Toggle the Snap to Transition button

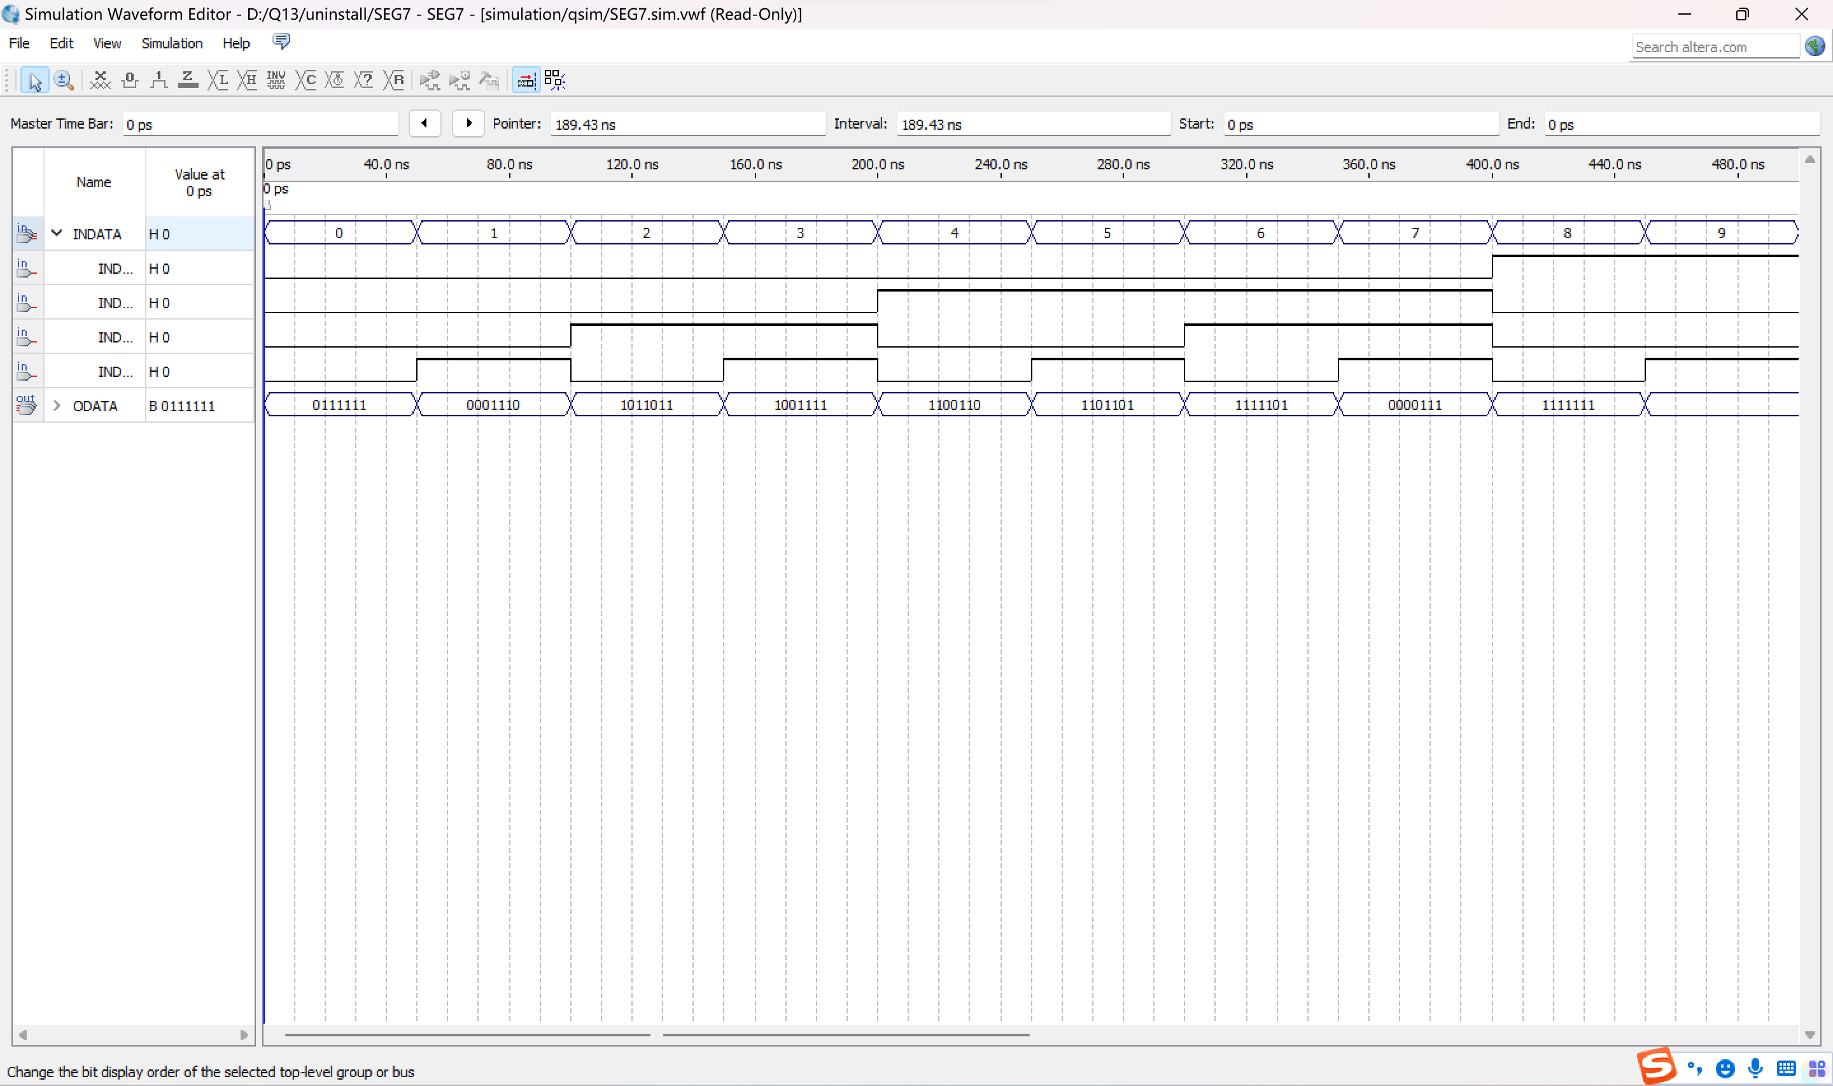coord(526,80)
